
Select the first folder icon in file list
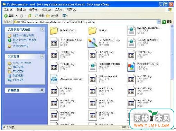pyautogui.click(x=54, y=31)
